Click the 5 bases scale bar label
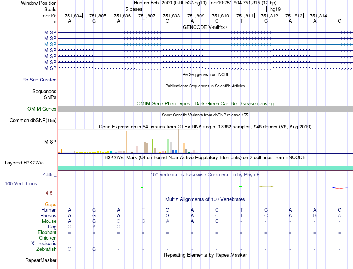 [134, 9]
